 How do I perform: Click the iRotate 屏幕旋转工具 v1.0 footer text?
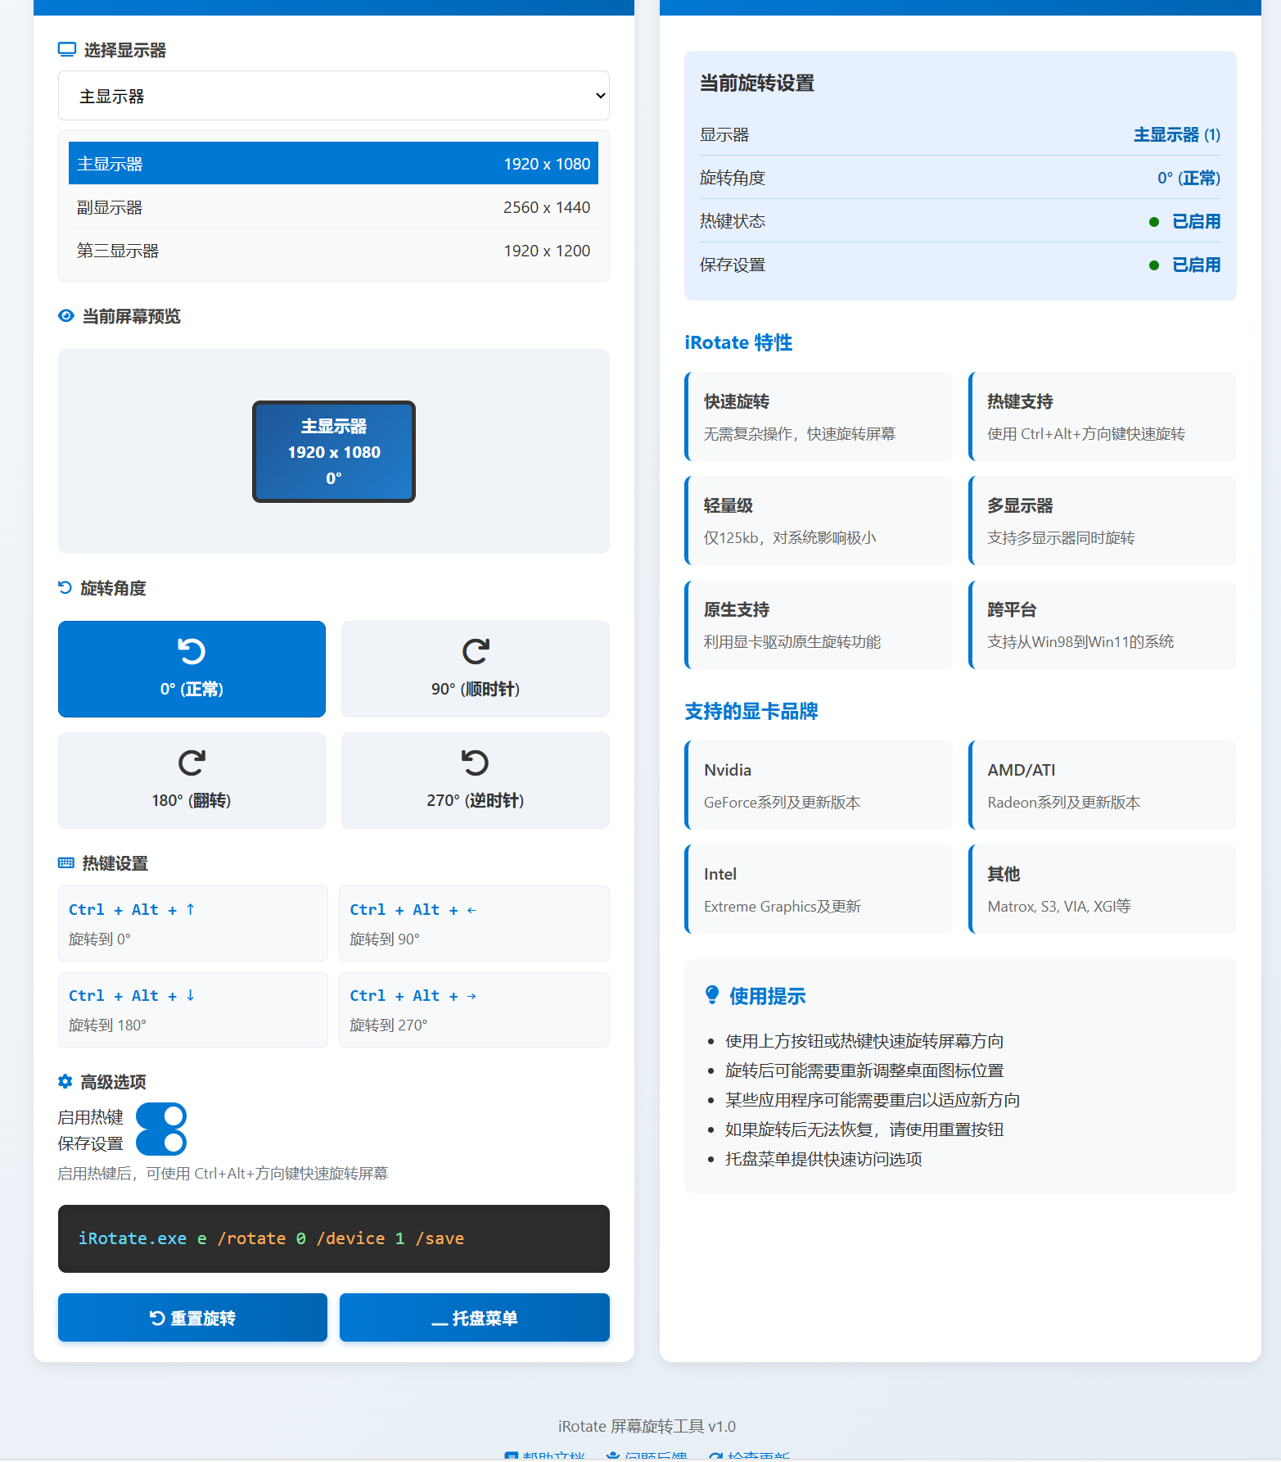pyautogui.click(x=647, y=1426)
